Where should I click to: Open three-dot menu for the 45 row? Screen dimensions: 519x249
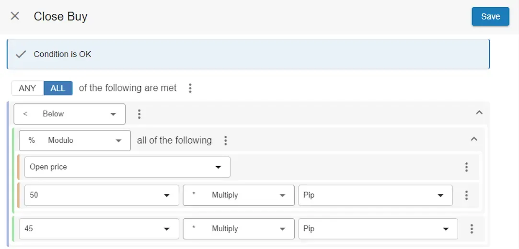(472, 229)
